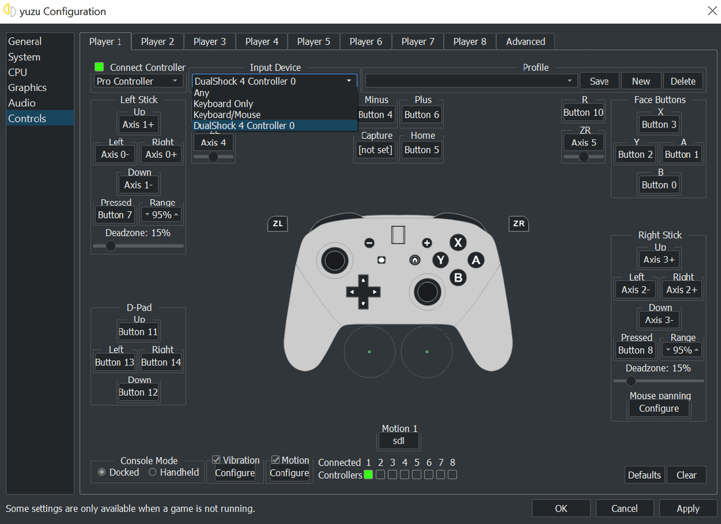The image size is (721, 524).
Task: Click the plus button on controller image
Action: point(427,243)
